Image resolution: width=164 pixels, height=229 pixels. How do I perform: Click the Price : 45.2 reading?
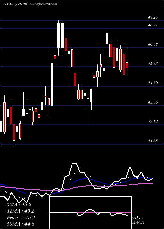[21, 218]
